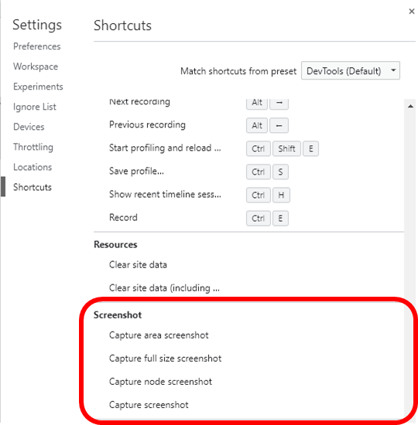Select the Capture full size screenshot row

248,359
